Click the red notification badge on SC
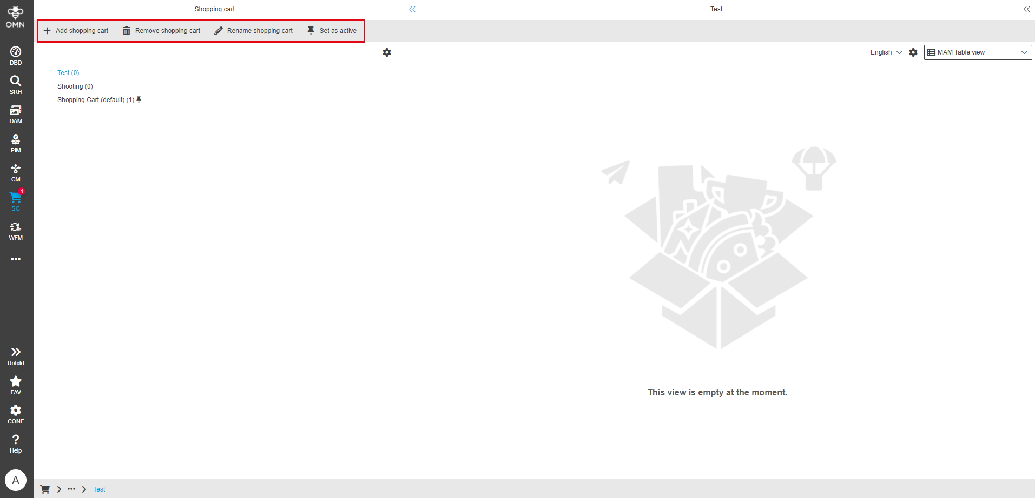The image size is (1035, 498). point(22,191)
